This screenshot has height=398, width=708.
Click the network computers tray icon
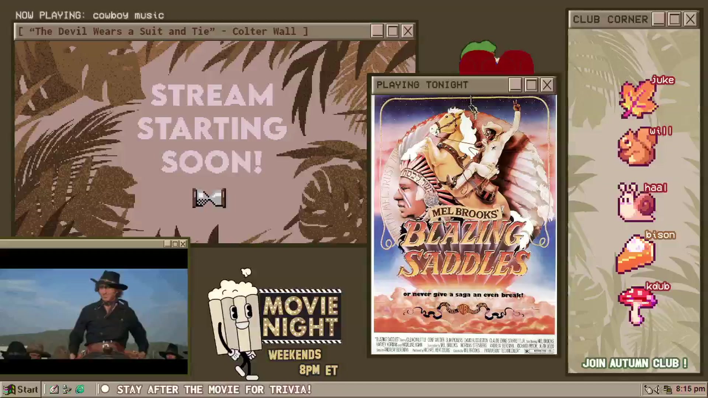click(x=667, y=390)
